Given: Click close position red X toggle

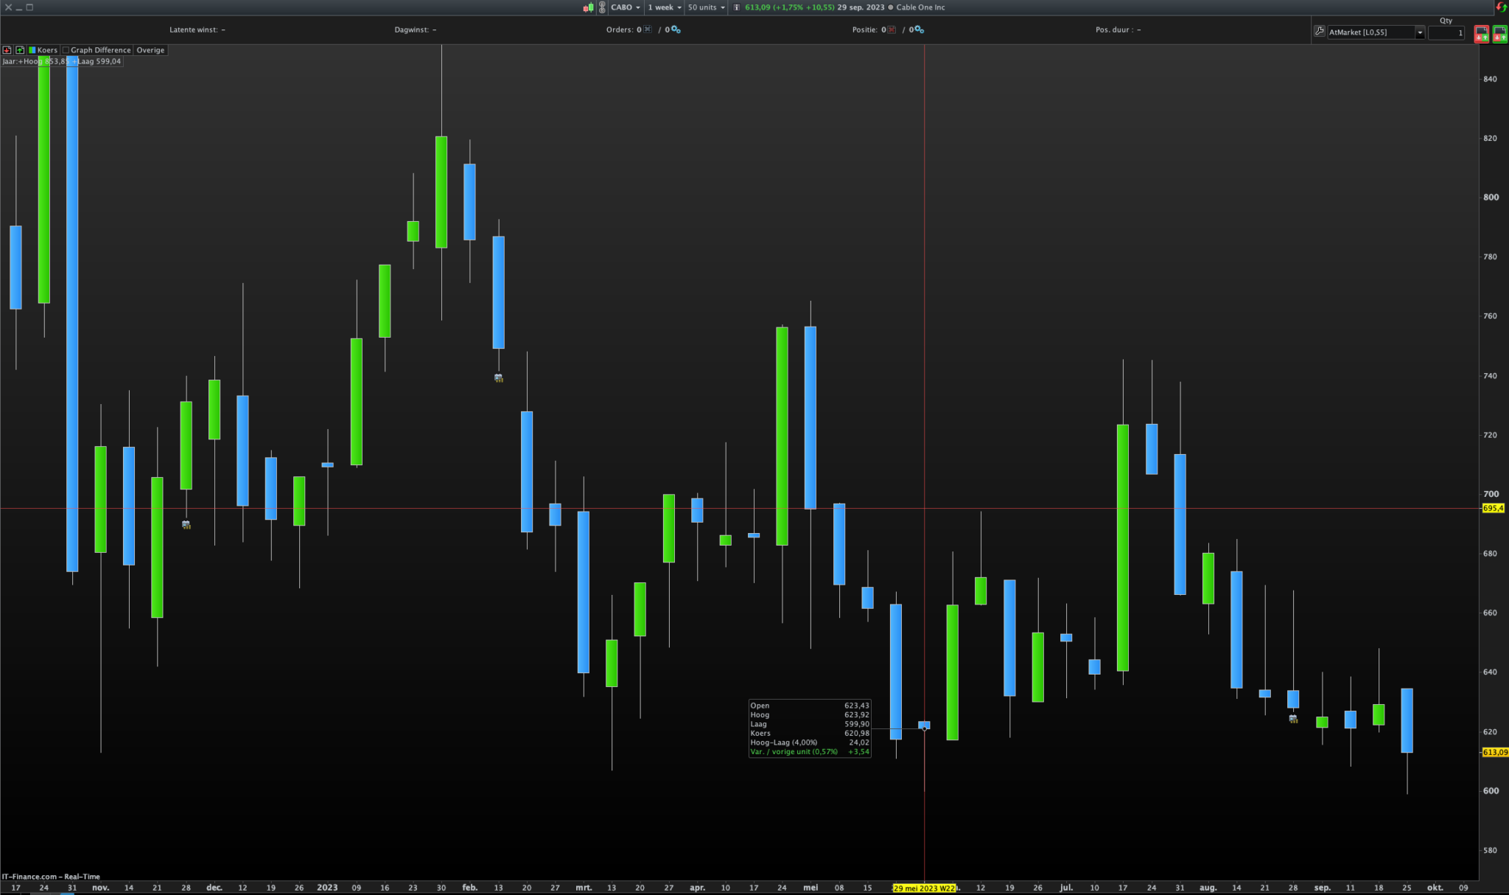Looking at the screenshot, I should (892, 29).
